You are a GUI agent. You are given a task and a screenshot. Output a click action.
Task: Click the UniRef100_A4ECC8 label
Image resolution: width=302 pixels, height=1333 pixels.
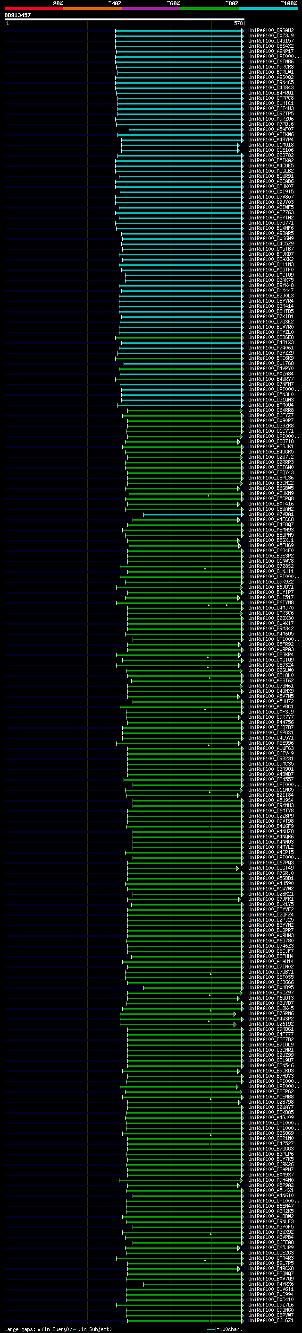(x=271, y=519)
